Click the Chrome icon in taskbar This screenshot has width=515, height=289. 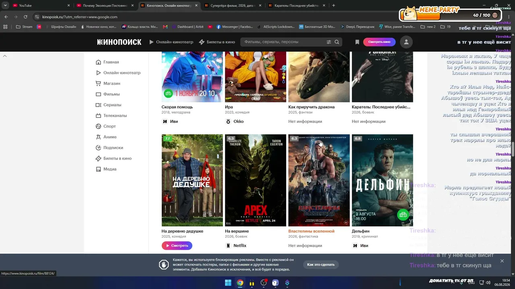coord(240,283)
